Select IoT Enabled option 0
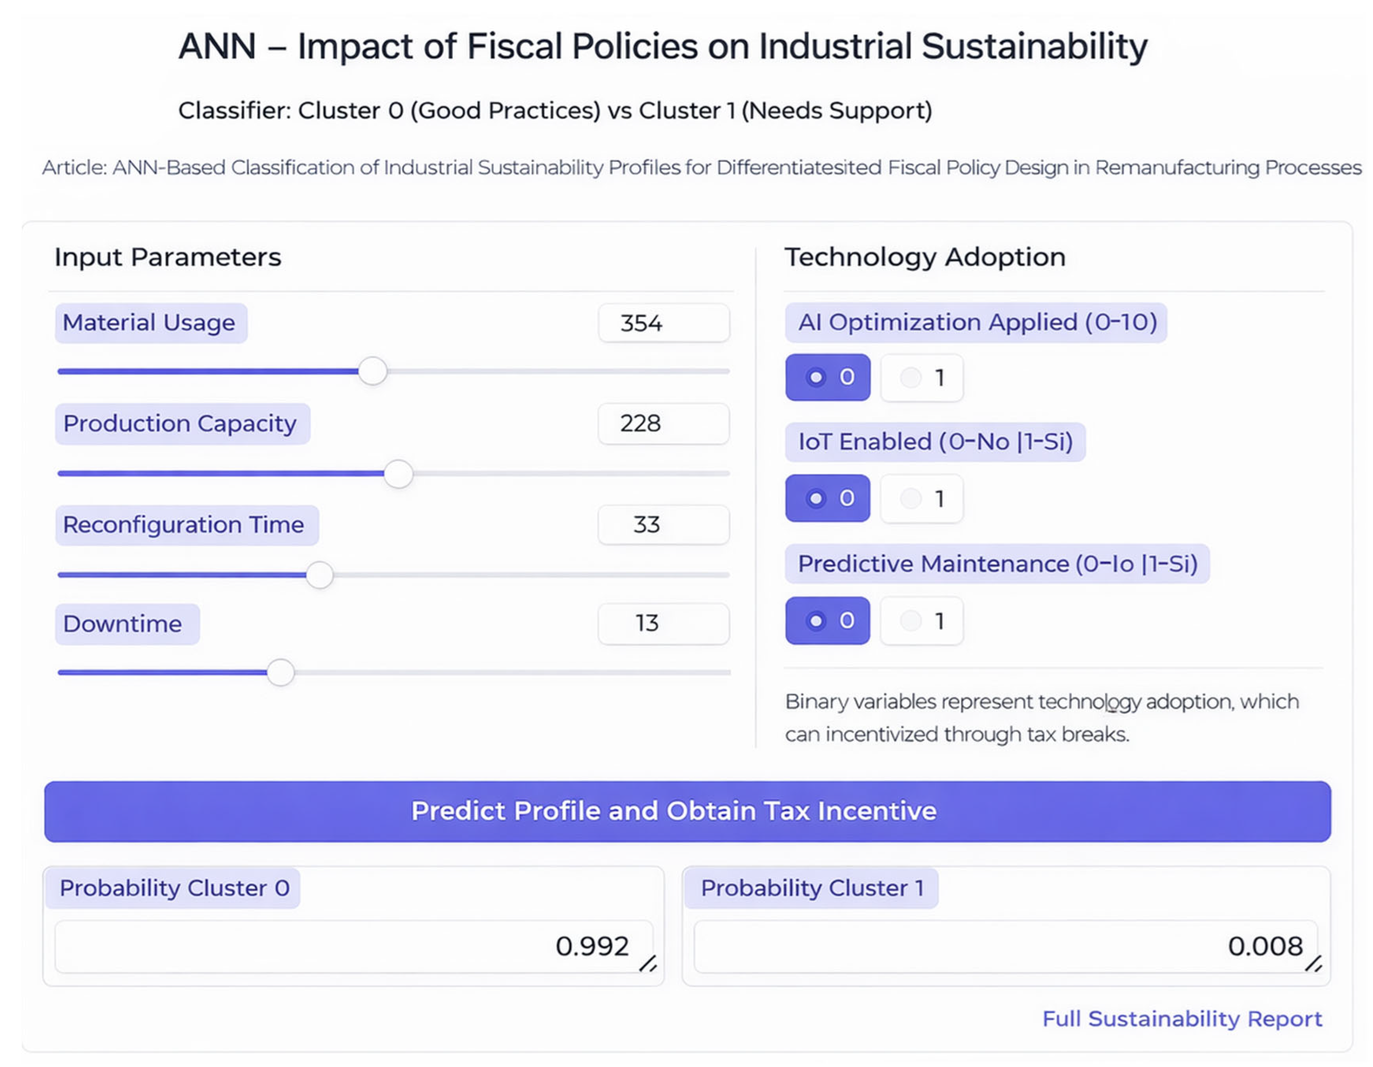This screenshot has width=1373, height=1067. [827, 499]
